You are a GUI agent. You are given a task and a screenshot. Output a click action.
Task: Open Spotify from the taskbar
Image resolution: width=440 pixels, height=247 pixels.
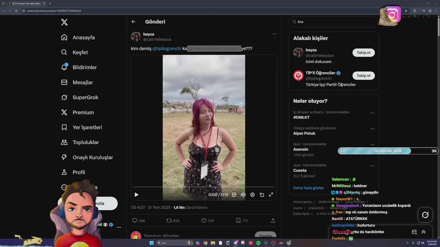click(258, 243)
